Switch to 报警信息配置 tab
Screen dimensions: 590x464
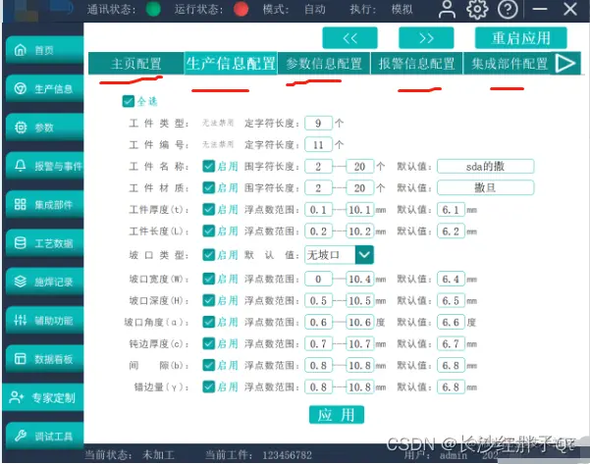click(x=416, y=63)
